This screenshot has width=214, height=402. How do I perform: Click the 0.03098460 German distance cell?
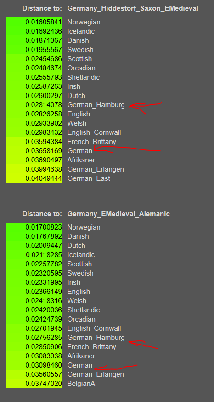[x=34, y=365]
